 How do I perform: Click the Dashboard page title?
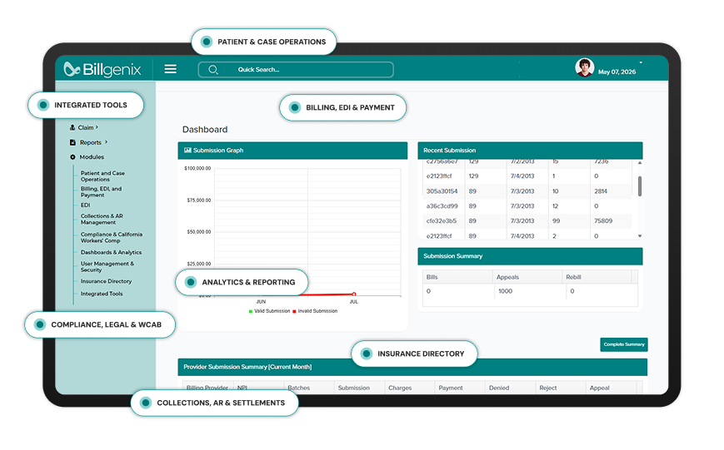205,130
